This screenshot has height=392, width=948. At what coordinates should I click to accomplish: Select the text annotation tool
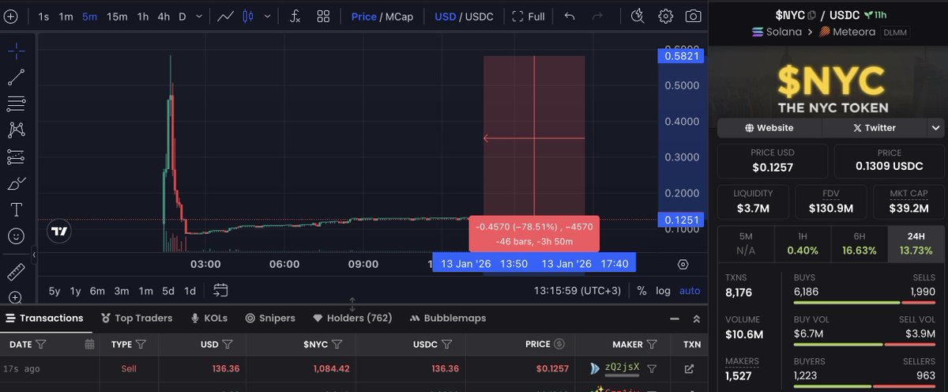click(x=16, y=209)
